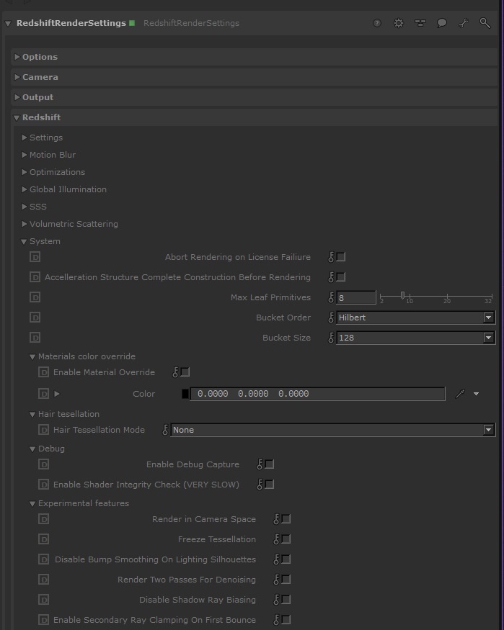
Task: Open help icon in the node header
Action: click(377, 23)
